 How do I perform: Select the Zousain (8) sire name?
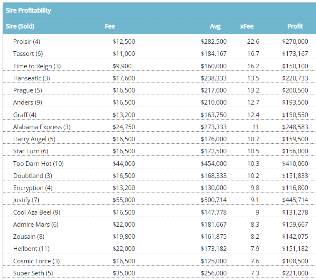pyautogui.click(x=29, y=237)
